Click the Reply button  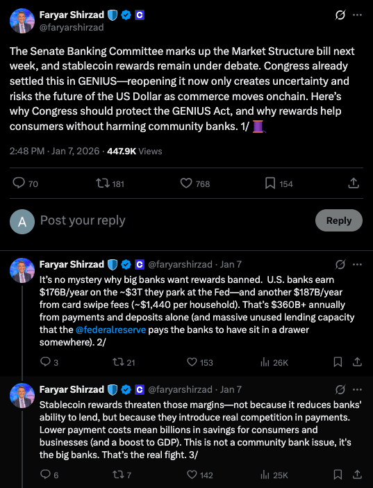(339, 220)
